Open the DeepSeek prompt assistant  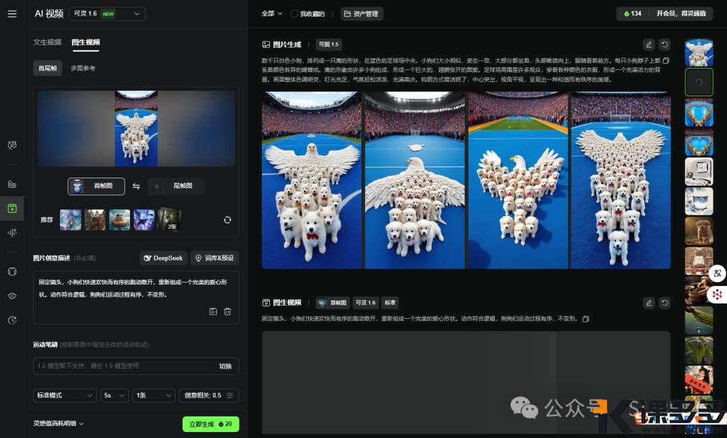(164, 258)
